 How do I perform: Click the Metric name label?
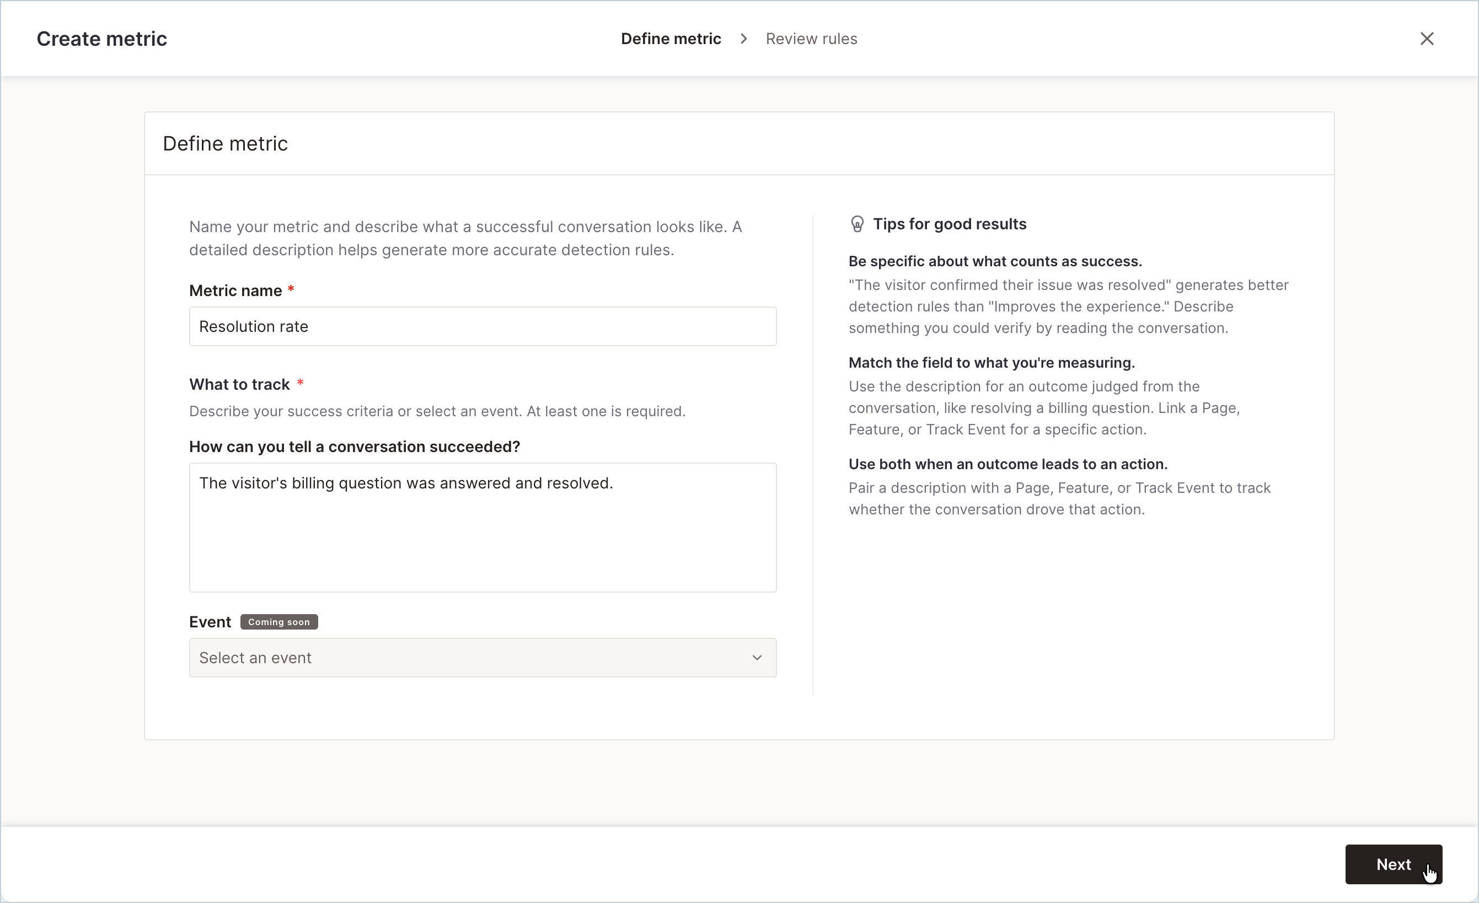(x=235, y=291)
